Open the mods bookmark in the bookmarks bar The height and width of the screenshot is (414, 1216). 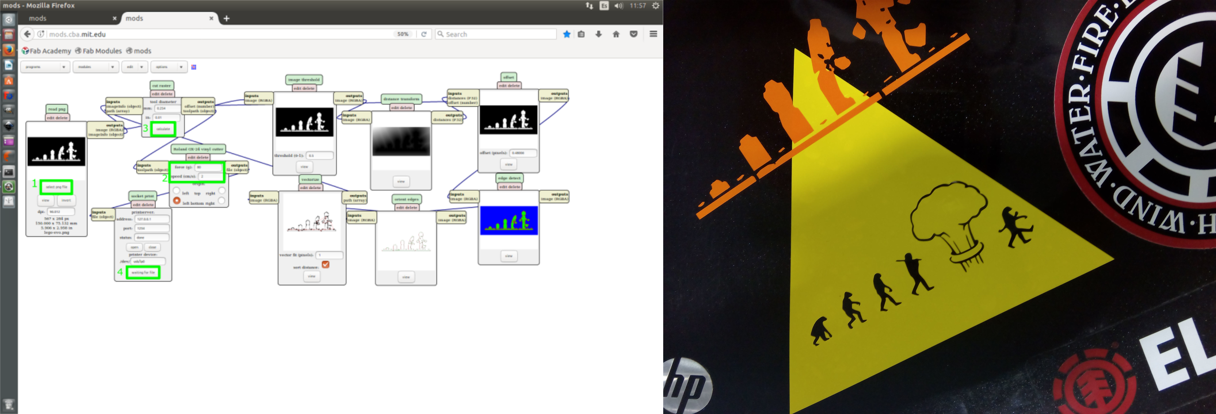(x=139, y=51)
